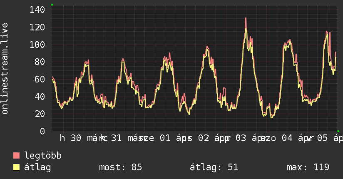The width and height of the screenshot is (343, 179).
Task: Click the 'sze 01 ápr' date label
Action: (x=165, y=138)
